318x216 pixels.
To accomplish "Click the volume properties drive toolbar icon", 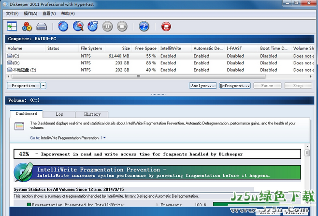I will coord(42,27).
